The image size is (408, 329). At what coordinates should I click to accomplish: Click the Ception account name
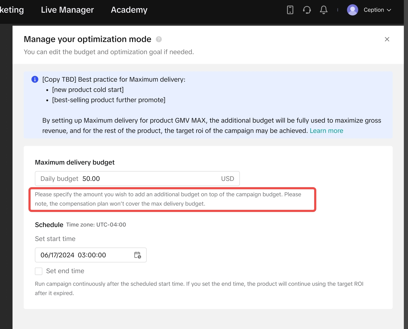pyautogui.click(x=373, y=10)
